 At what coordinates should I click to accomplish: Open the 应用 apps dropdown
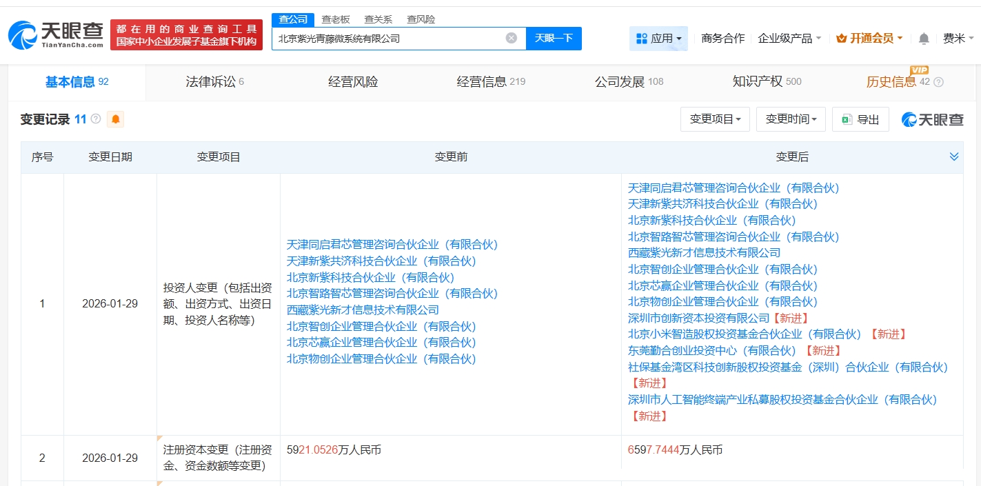point(658,39)
